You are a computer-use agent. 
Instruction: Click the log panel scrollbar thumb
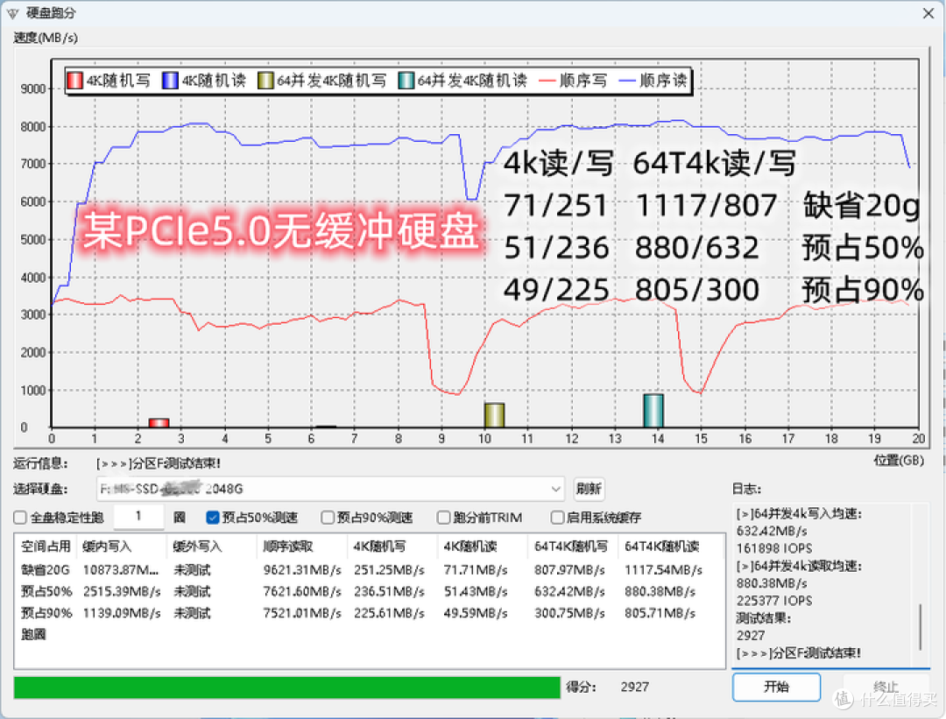click(x=920, y=627)
